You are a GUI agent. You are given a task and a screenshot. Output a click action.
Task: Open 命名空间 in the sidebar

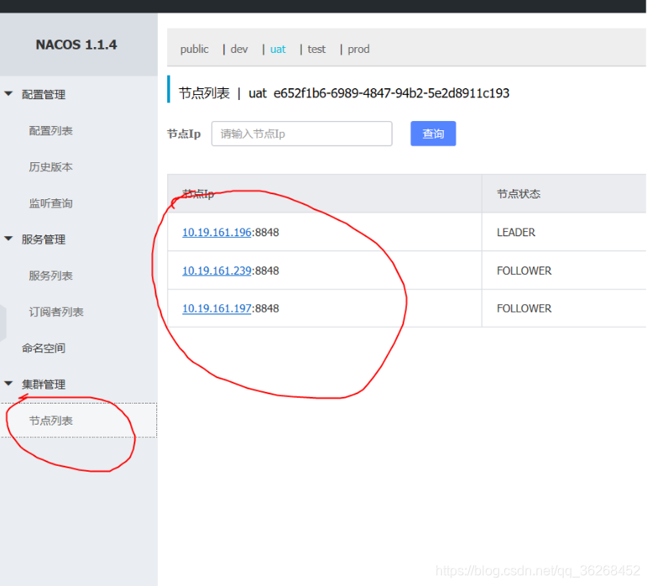tap(44, 348)
